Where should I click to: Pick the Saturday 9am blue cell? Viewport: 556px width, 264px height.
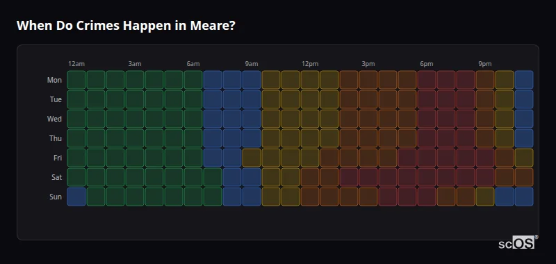(x=252, y=177)
